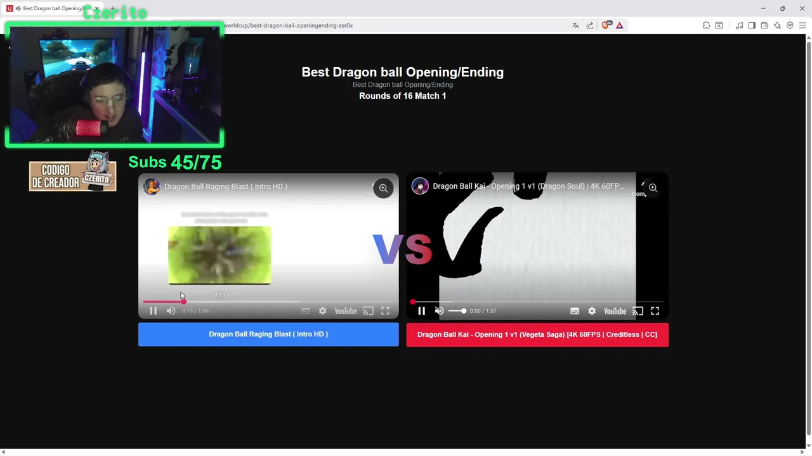Toggle subtitles on Raging Blast video
The height and width of the screenshot is (456, 812).
[x=305, y=311]
